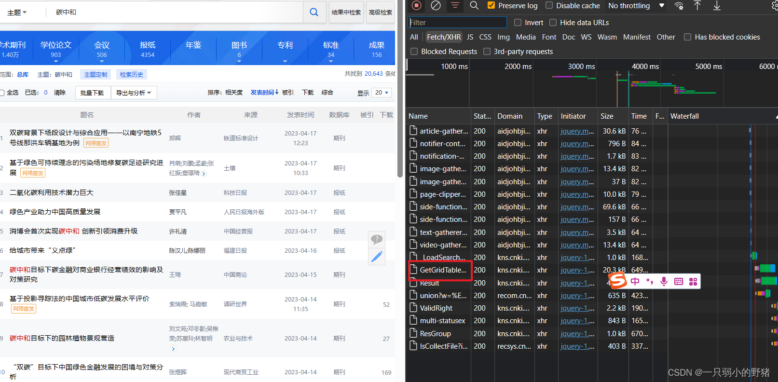The image size is (778, 382).
Task: Toggle the Preserve log checkbox
Action: pos(491,5)
